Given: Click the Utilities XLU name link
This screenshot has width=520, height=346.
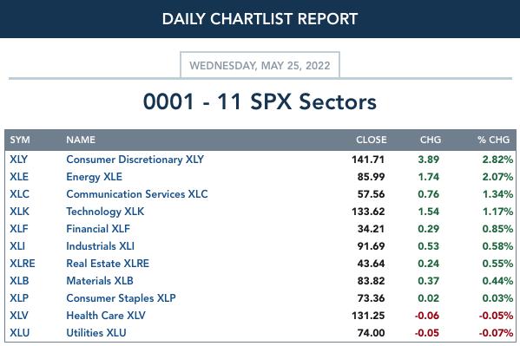Looking at the screenshot, I should click(96, 333).
